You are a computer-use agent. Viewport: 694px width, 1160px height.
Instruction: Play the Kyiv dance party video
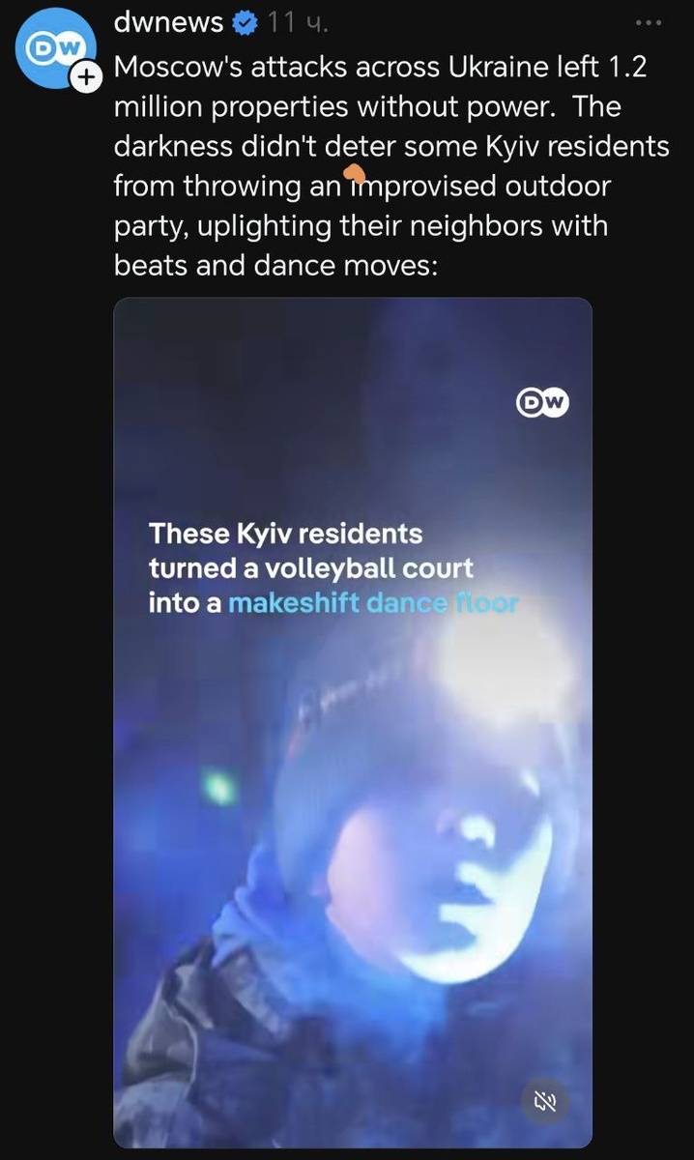(x=353, y=722)
